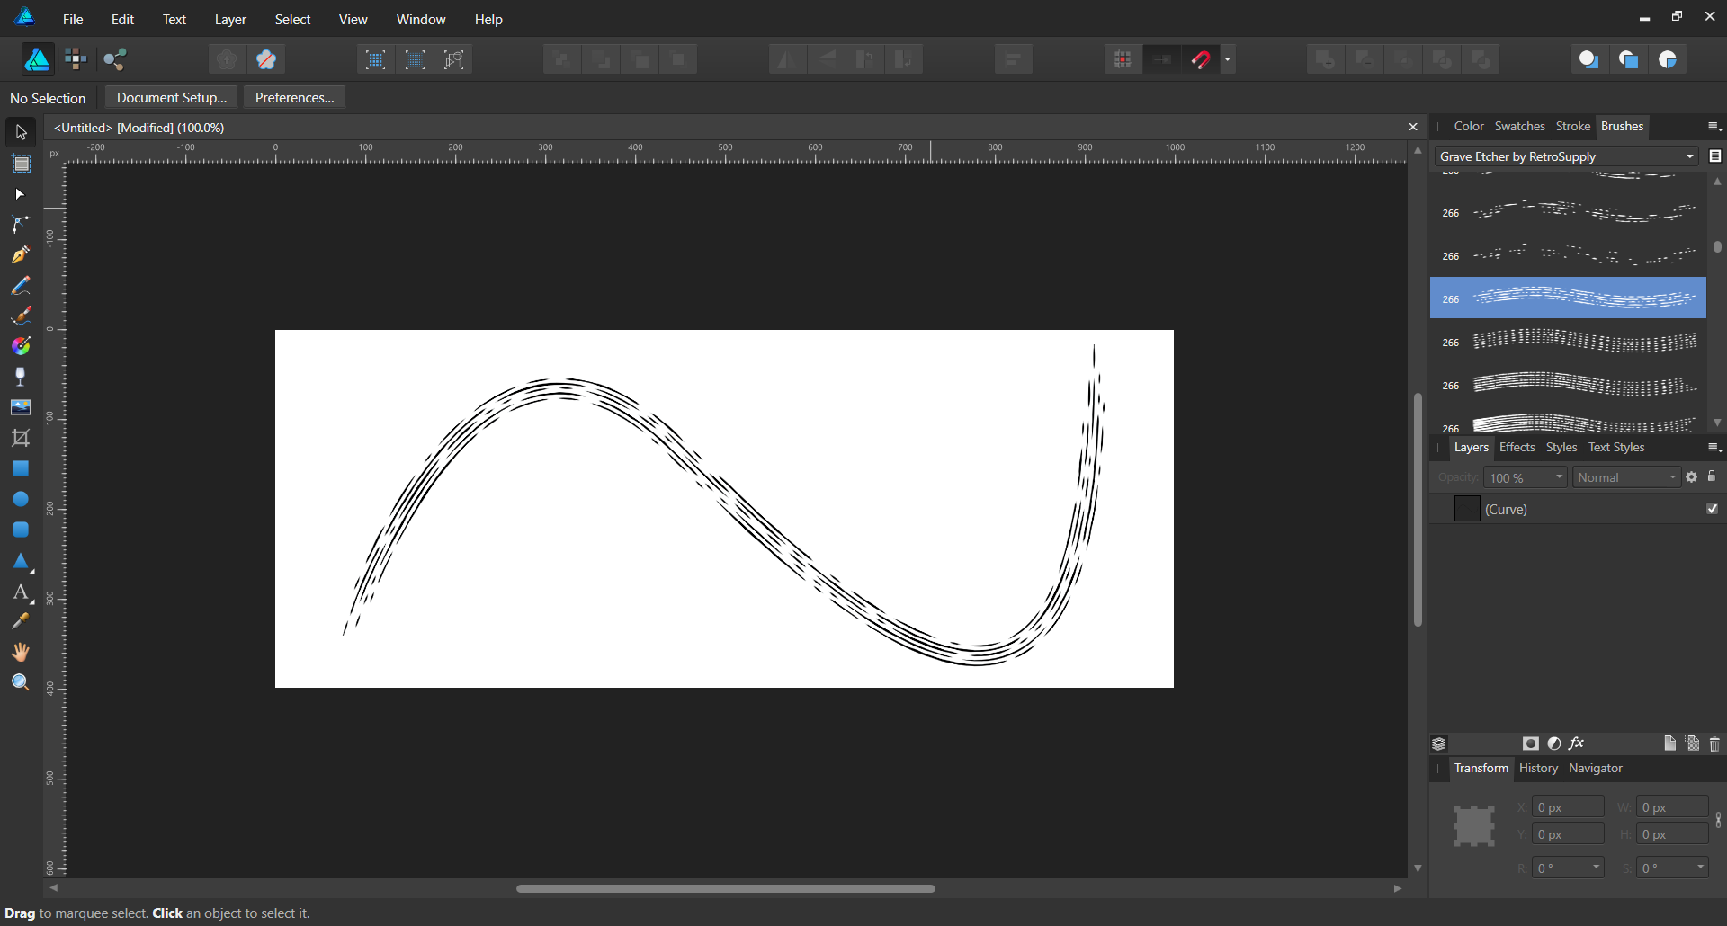Select the Zoom magnifier tool
1727x926 pixels.
click(x=21, y=683)
